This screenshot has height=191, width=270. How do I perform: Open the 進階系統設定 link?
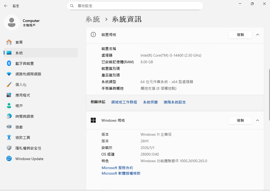pyautogui.click(x=174, y=102)
